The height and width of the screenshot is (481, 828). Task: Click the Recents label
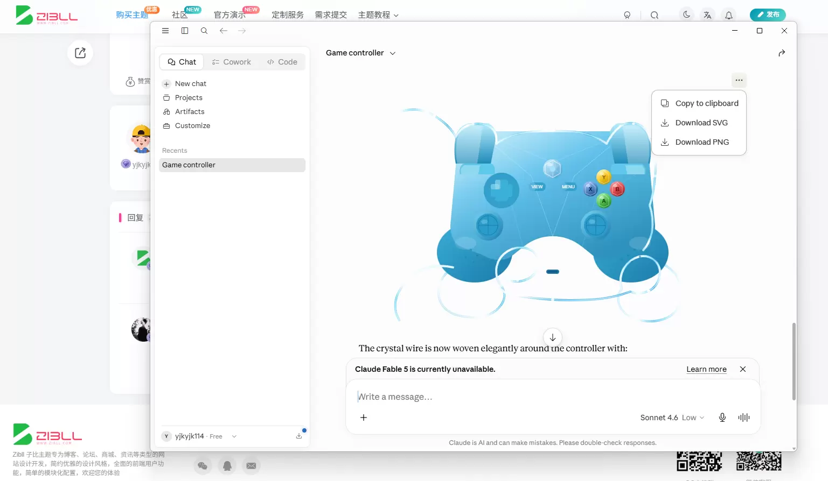[x=175, y=151]
